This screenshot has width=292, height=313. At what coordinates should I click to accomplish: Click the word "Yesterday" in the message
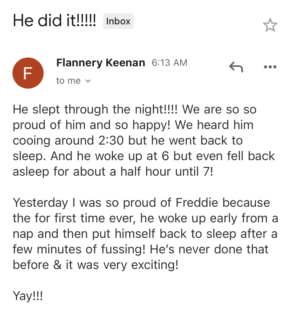(x=40, y=203)
